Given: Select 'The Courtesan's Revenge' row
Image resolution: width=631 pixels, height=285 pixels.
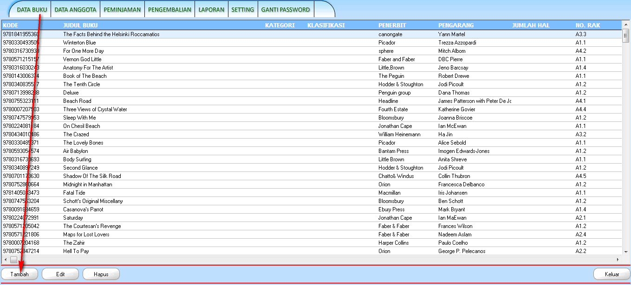Looking at the screenshot, I should [x=312, y=226].
